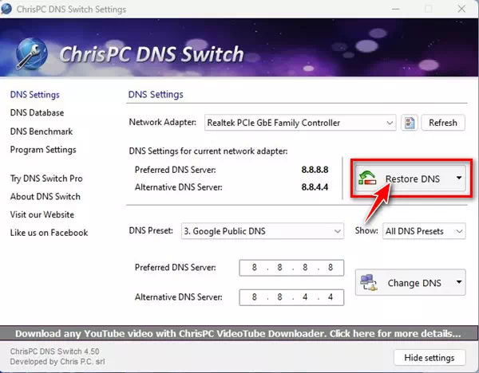Click the Restore DNS button
Screen dimensions: 479x373
coord(411,179)
